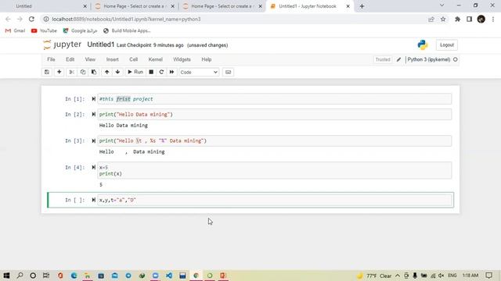The image size is (501, 281).
Task: Copy selected cells icon
Action: [83, 72]
